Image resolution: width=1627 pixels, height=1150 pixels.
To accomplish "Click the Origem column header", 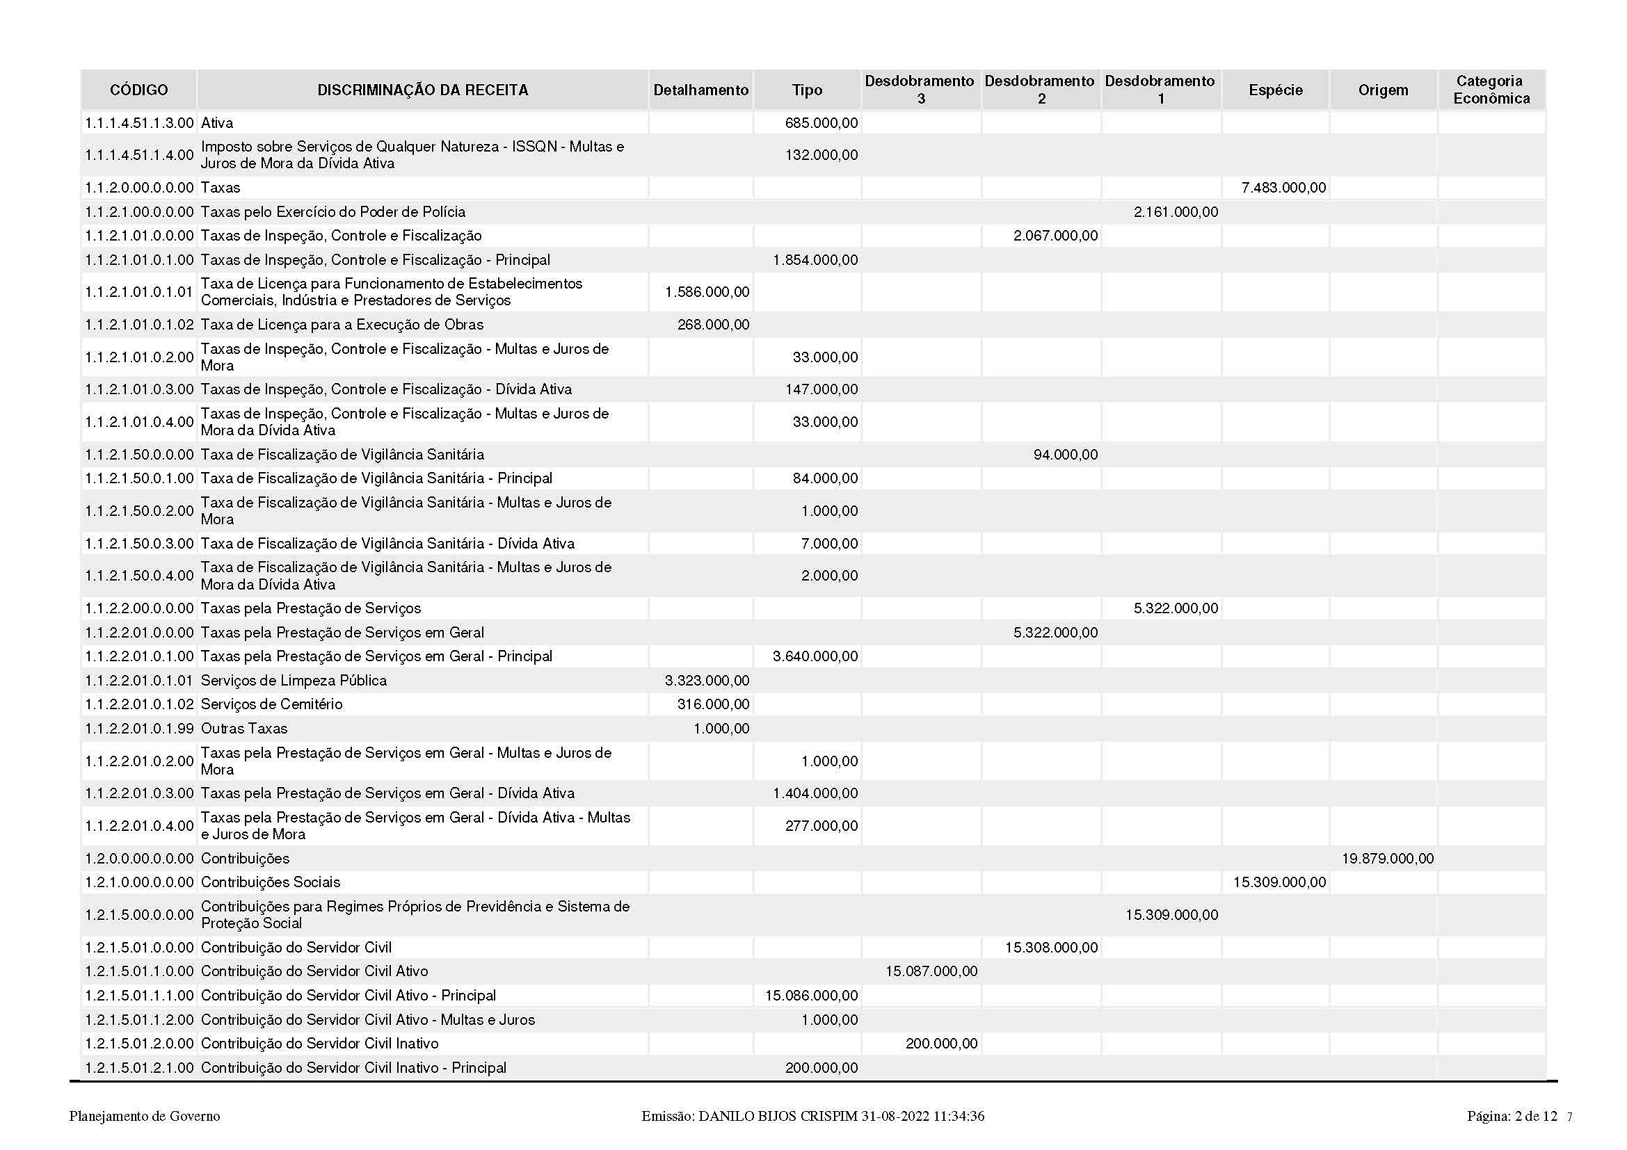I will (x=1383, y=90).
